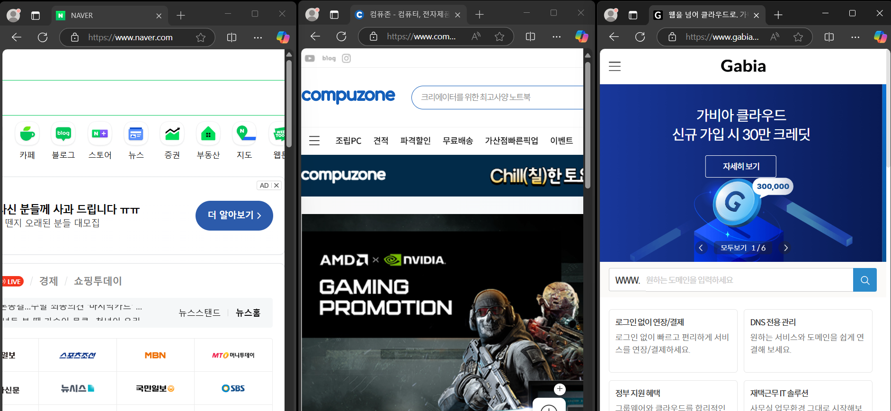Screen dimensions: 891x411
Task: Open YouTube icon on Compuzone top bar
Action: point(310,58)
